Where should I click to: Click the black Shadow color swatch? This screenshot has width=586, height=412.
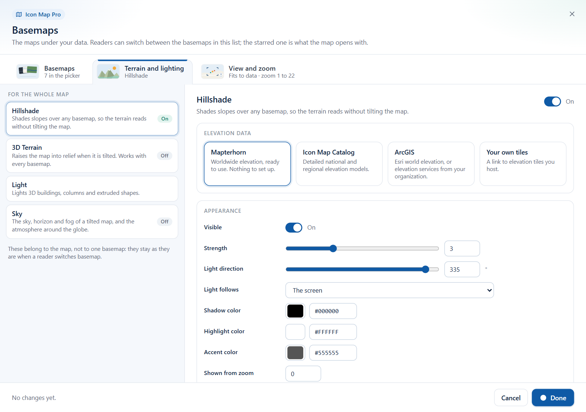pyautogui.click(x=295, y=311)
